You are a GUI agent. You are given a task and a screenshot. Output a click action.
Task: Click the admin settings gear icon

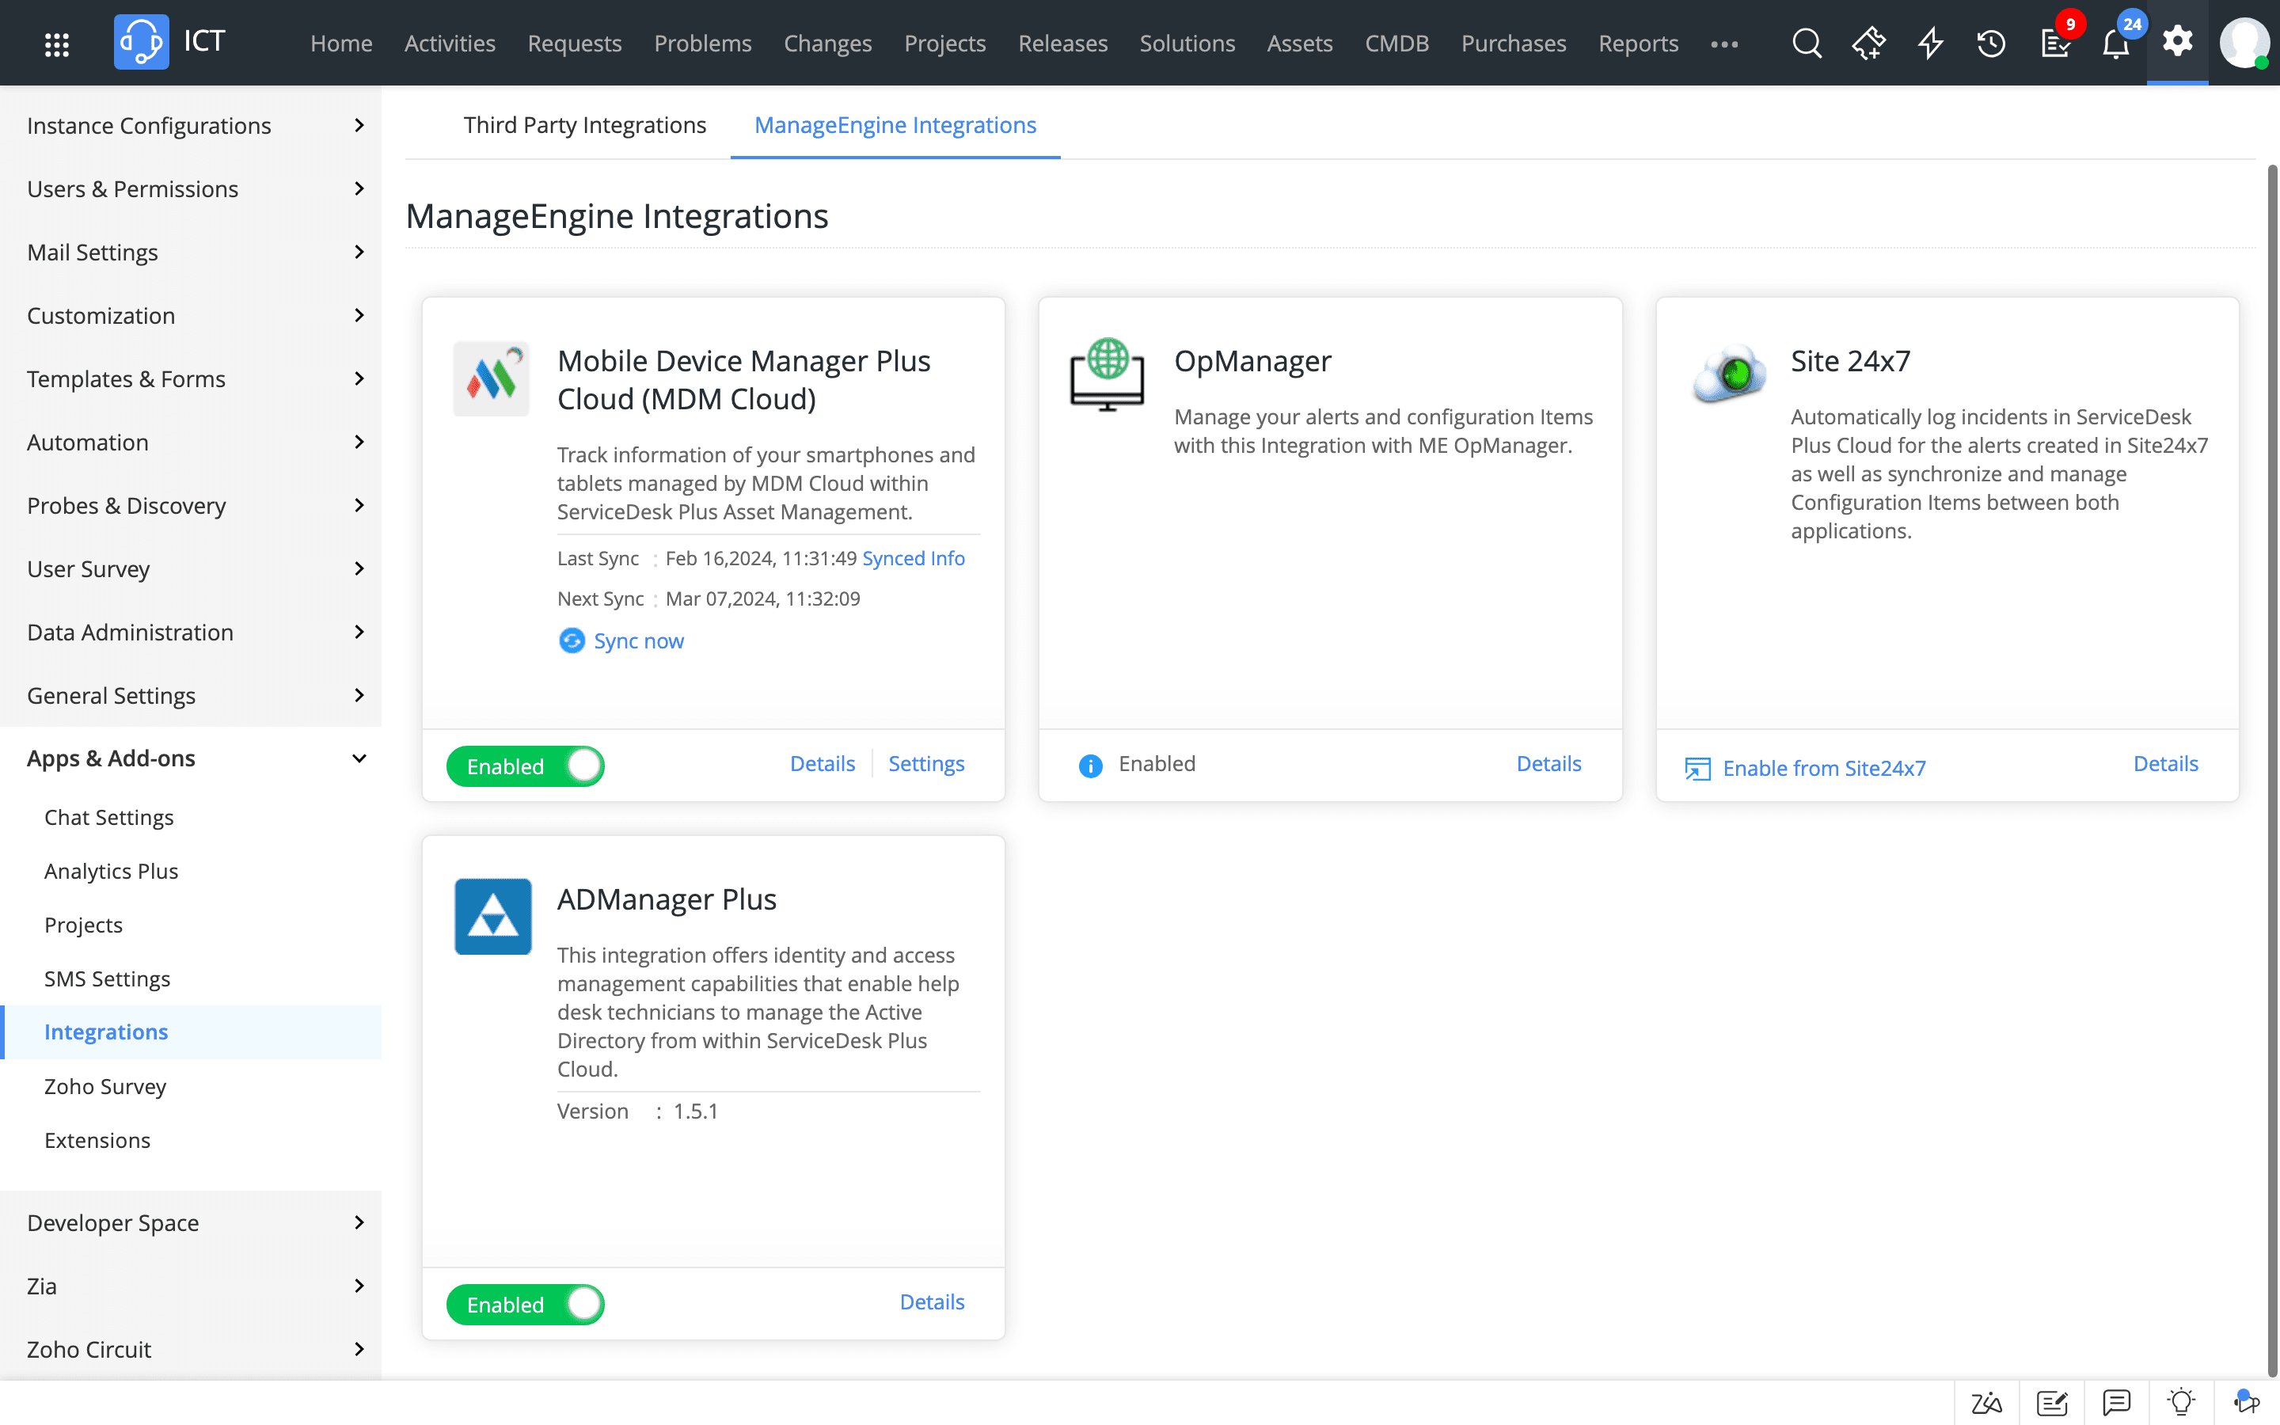(2177, 41)
